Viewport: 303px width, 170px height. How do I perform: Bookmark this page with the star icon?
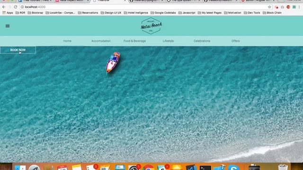point(269,7)
